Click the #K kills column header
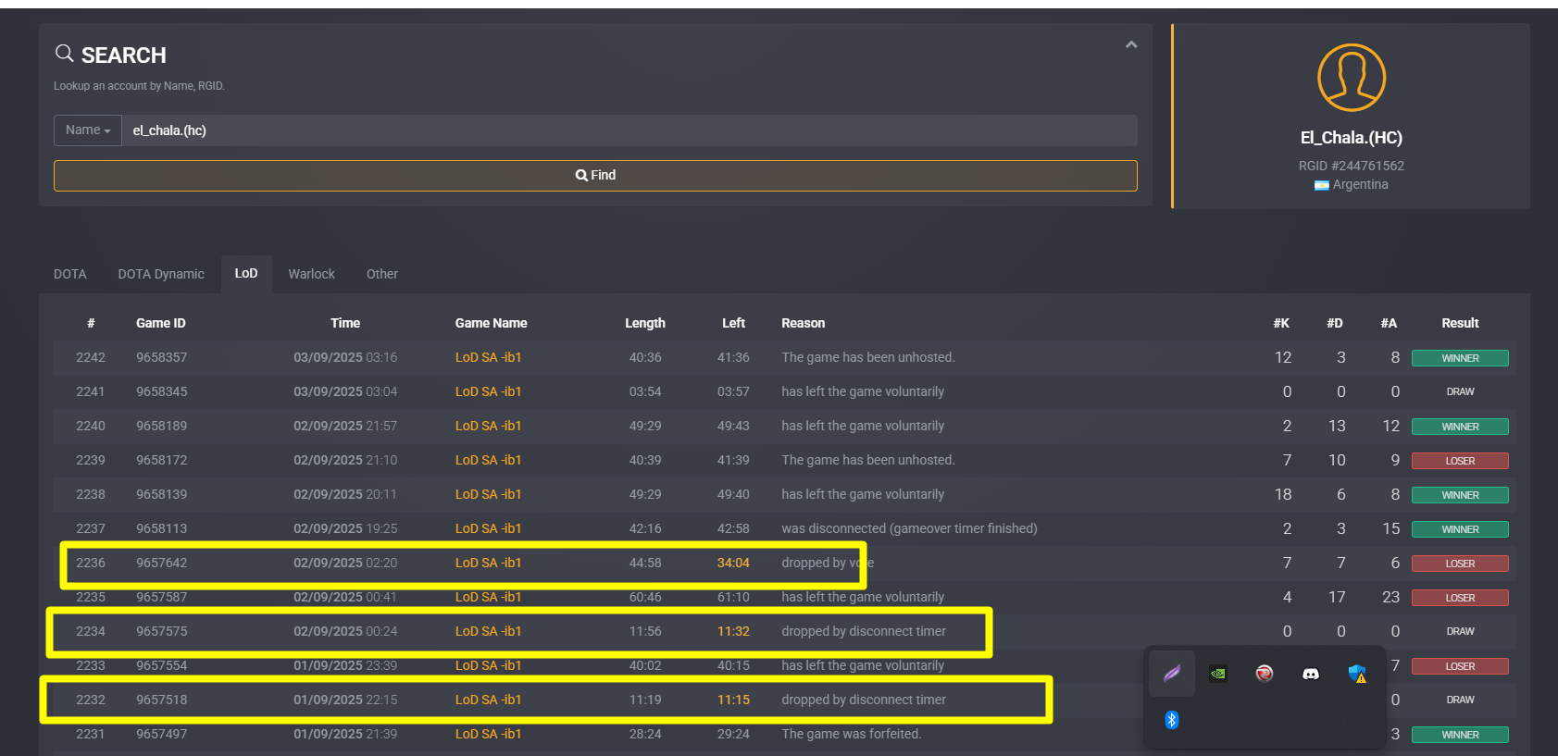Screen dimensions: 1558x756 click(x=1281, y=323)
